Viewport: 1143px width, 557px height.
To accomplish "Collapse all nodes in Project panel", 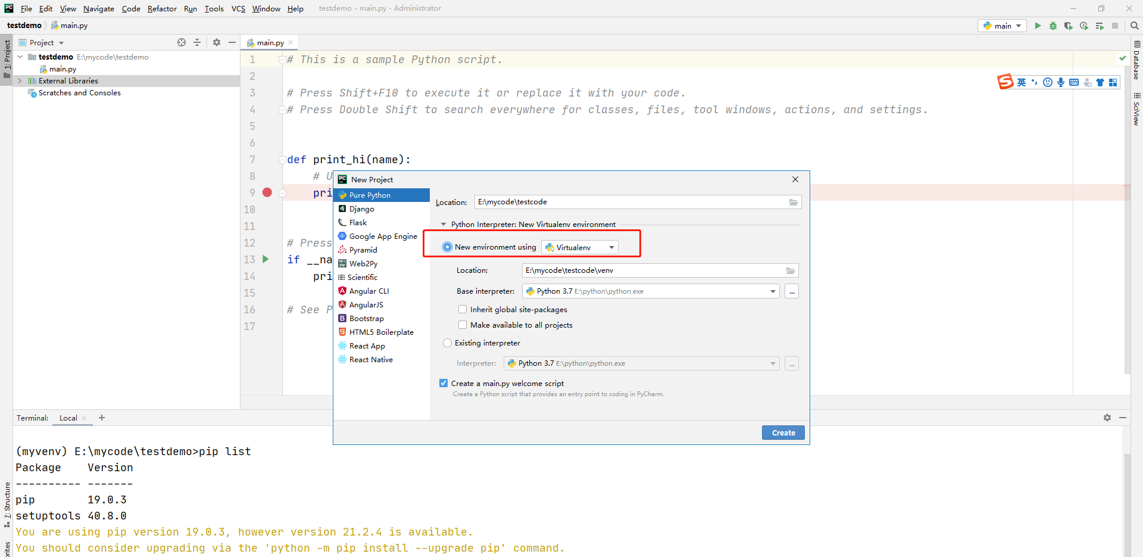I will coord(197,42).
